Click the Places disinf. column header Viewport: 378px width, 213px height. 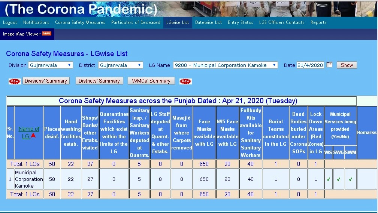pyautogui.click(x=52, y=133)
